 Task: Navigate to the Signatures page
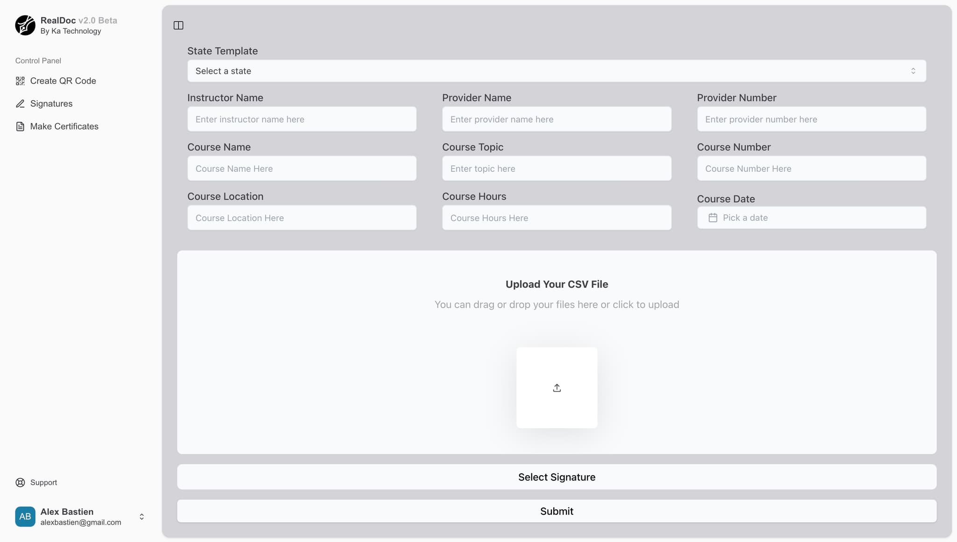pos(51,104)
